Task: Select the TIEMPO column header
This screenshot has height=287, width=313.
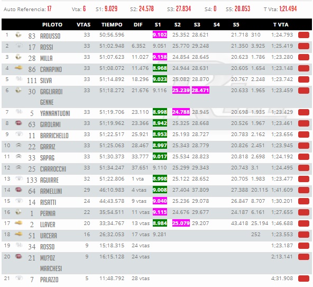Action: [112, 24]
